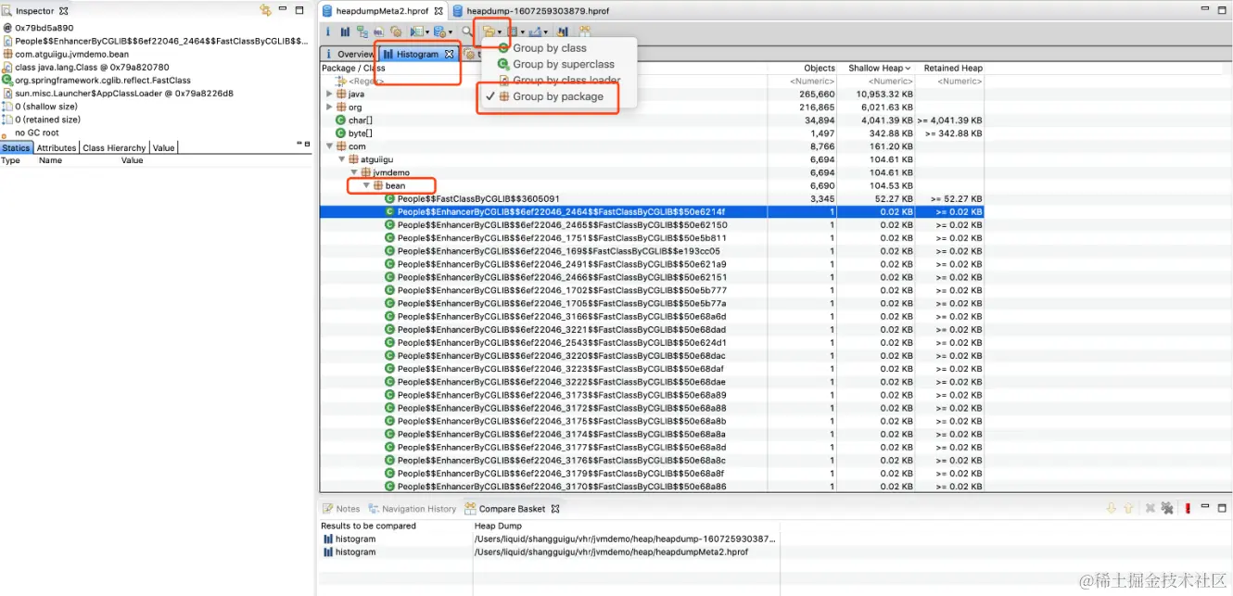This screenshot has width=1233, height=596.
Task: Click sun.misc.Launcher$AppClassLoader entry in Inspector
Action: pyautogui.click(x=118, y=94)
